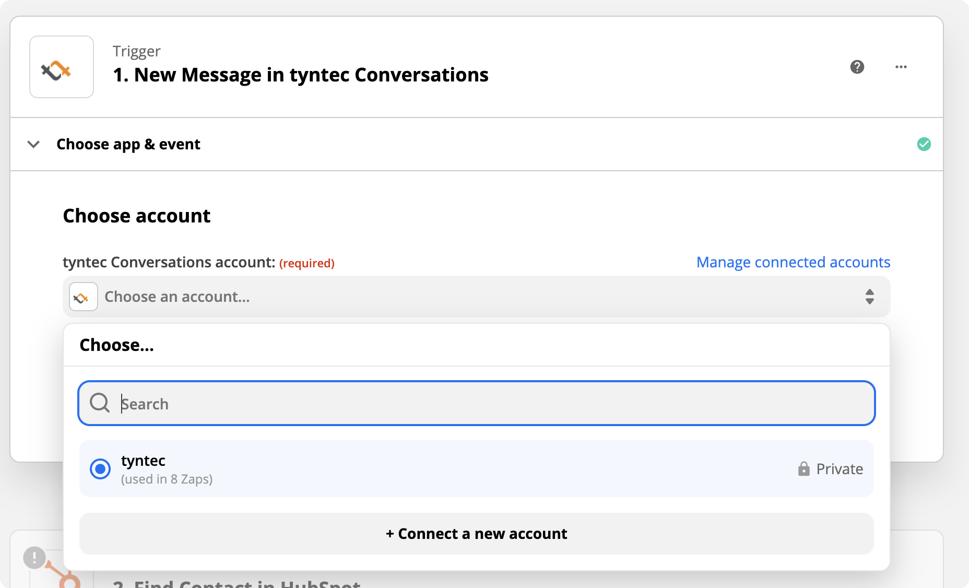Click the up-down arrows of account selector
This screenshot has width=969, height=588.
(x=869, y=297)
